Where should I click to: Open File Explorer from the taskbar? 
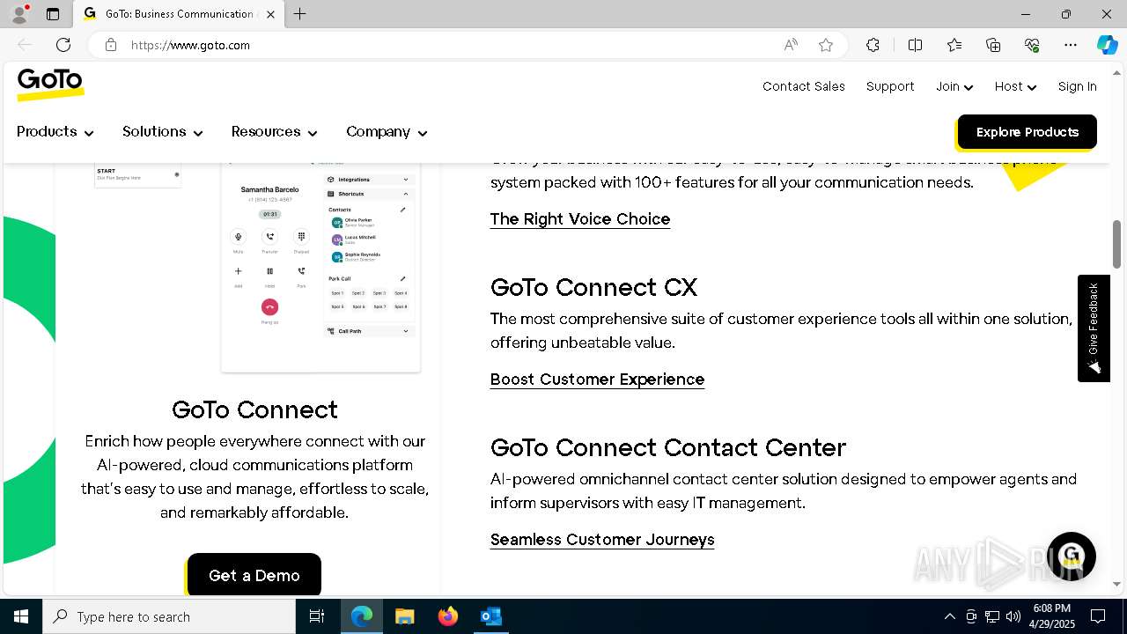coord(405,616)
